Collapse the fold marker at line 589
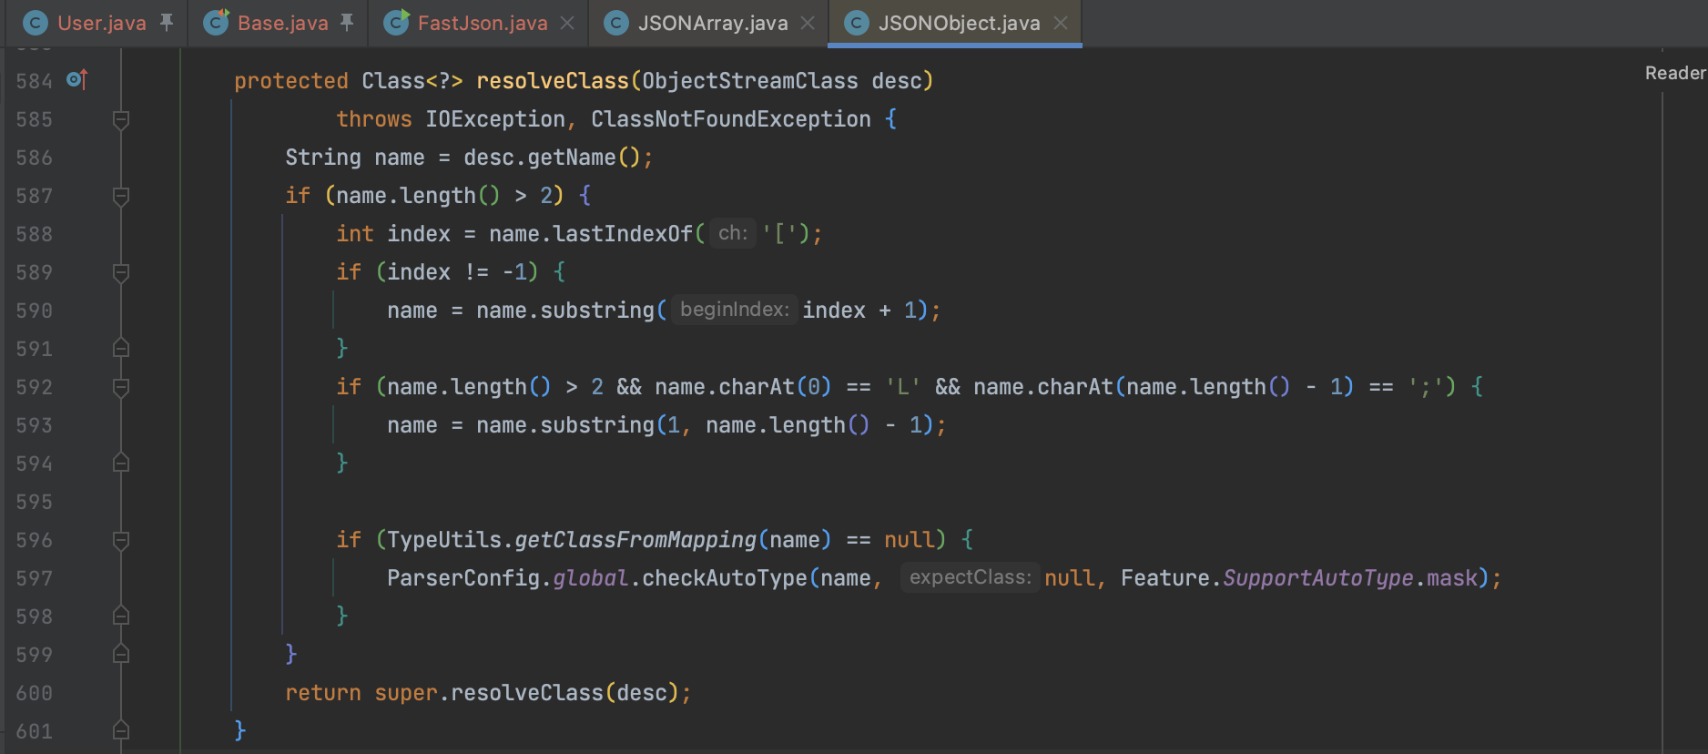 click(121, 272)
